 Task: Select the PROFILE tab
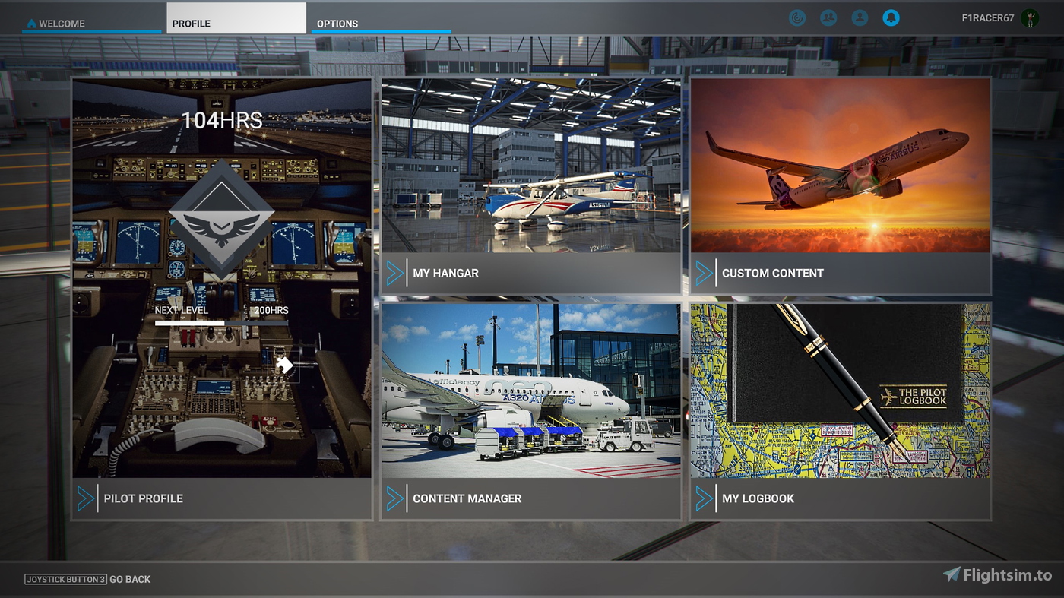click(193, 24)
